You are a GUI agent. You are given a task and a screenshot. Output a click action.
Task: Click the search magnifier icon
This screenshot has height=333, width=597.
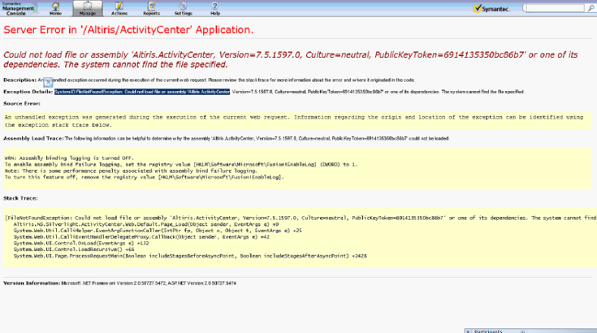pos(591,8)
